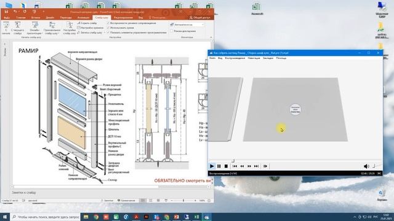Screen dimensions: 394x221
Task: Redo the action in PowerPoint toolbar
Action: pos(25,12)
